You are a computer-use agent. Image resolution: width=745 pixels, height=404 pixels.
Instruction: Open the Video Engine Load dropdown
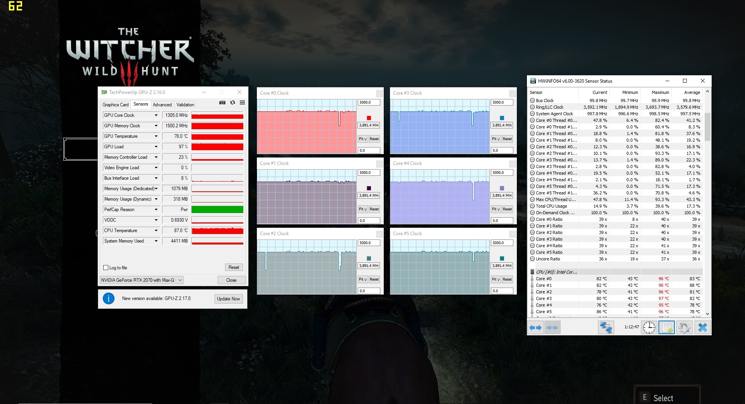[156, 168]
